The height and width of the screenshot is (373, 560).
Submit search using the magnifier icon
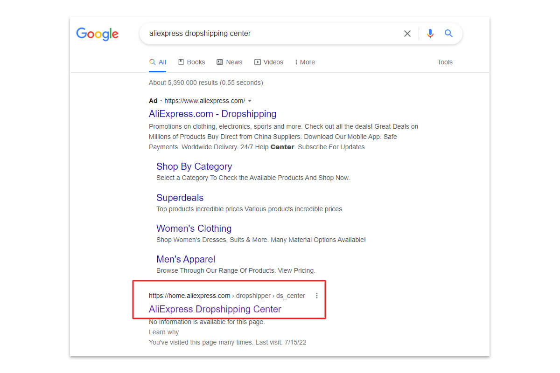(x=448, y=34)
